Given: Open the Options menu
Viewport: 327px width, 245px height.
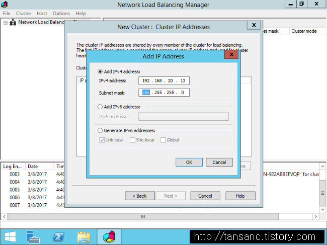Looking at the screenshot, I should (61, 14).
